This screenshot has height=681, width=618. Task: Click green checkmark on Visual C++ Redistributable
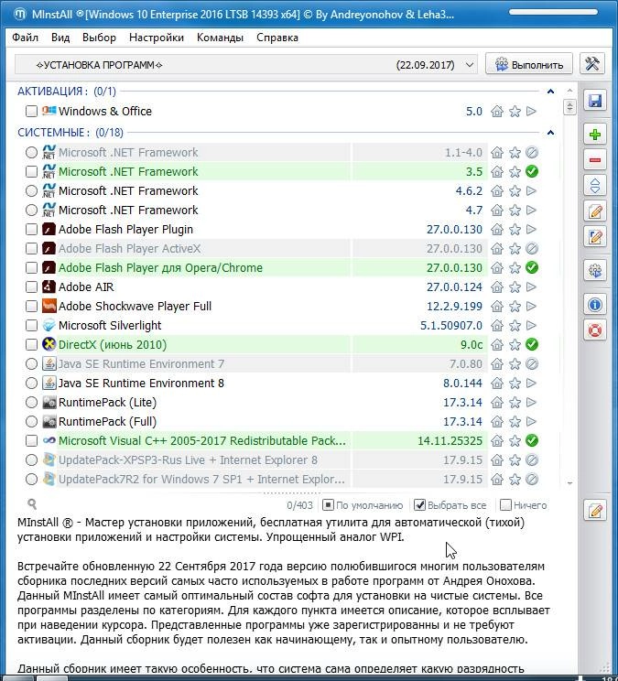[532, 441]
